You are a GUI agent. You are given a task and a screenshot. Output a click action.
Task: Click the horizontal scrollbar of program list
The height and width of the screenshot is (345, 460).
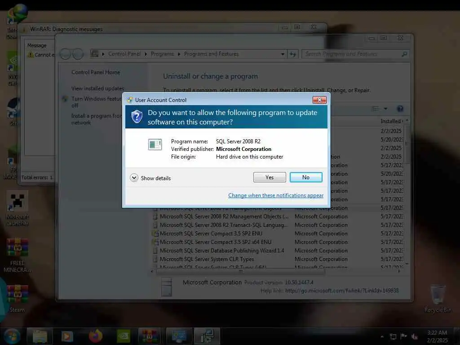241,271
